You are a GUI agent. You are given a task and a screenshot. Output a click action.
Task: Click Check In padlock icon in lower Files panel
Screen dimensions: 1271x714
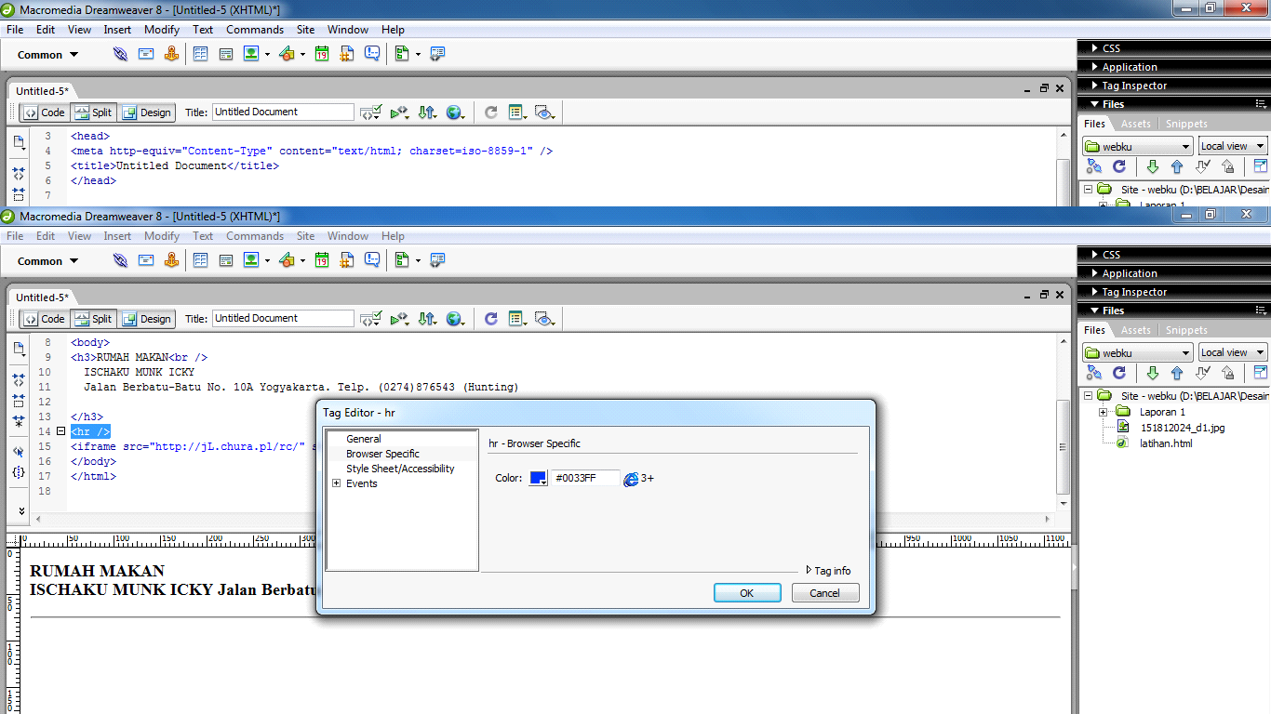(1228, 373)
